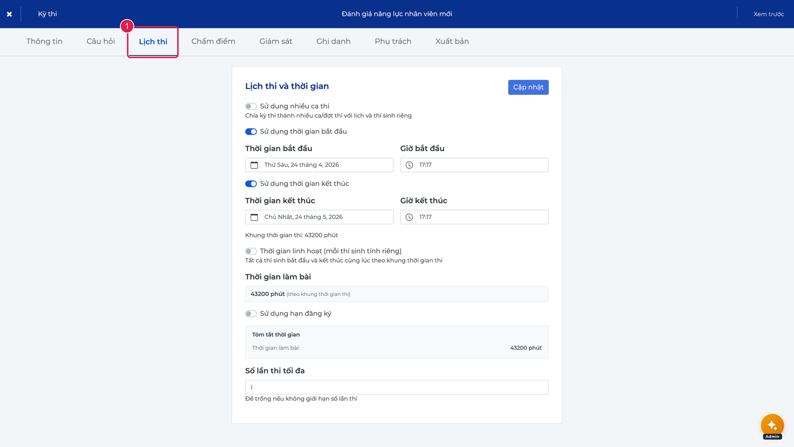Open Giờ kết thúc time picker
Viewport: 794px width, 447px height.
474,217
